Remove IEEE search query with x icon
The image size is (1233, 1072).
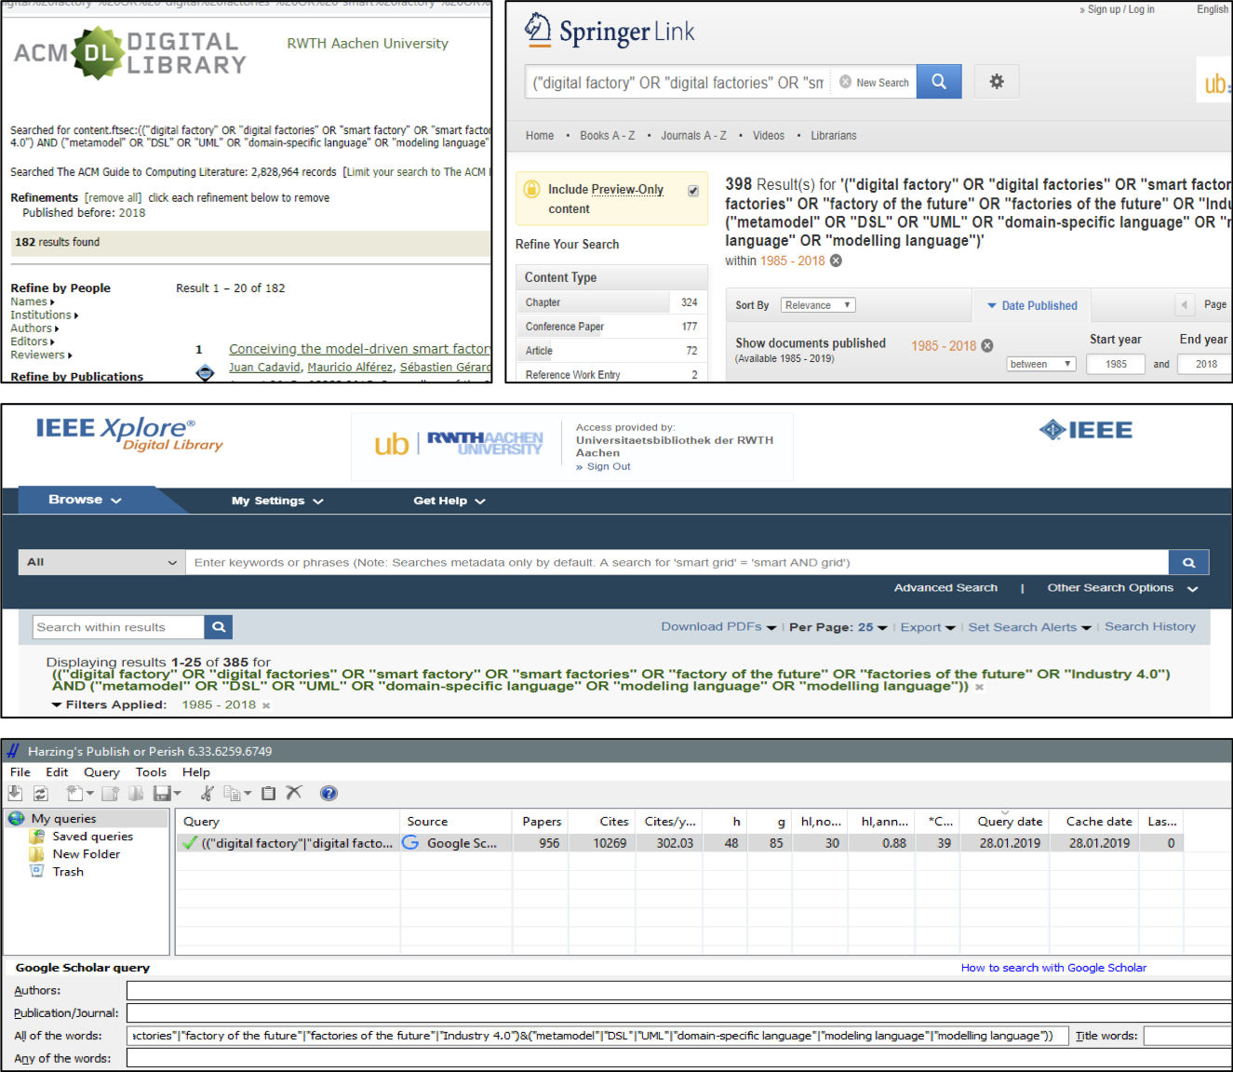tap(979, 687)
